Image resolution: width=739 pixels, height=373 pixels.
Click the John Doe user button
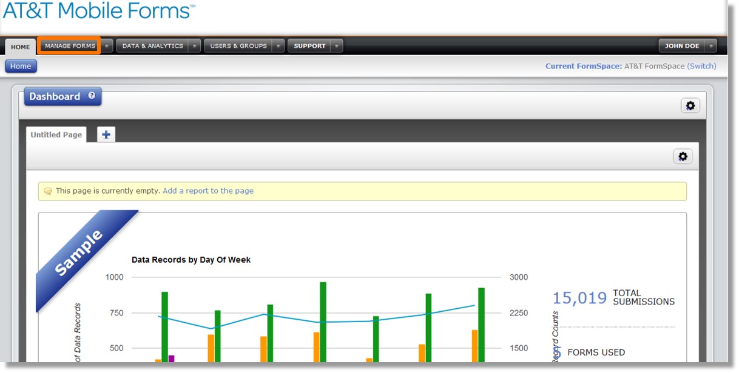(681, 46)
